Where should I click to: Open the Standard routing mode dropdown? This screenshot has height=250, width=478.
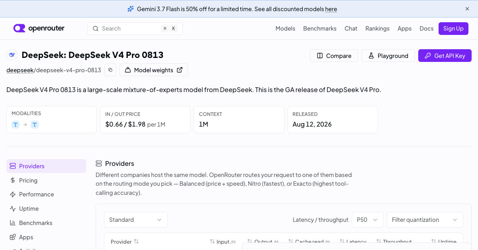[x=136, y=220]
